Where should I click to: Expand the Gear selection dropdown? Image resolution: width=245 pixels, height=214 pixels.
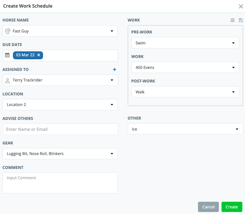112,154
